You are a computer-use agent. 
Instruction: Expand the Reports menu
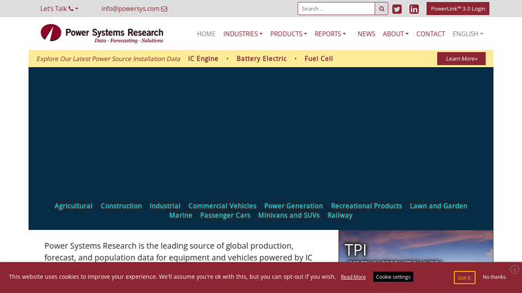tap(330, 34)
